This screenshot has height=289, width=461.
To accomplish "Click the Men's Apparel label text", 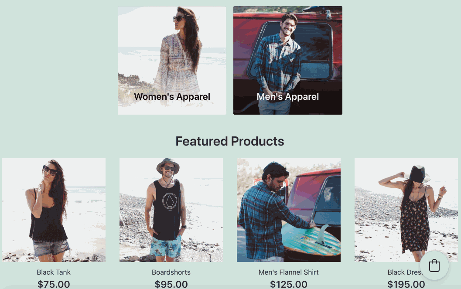I will point(288,97).
